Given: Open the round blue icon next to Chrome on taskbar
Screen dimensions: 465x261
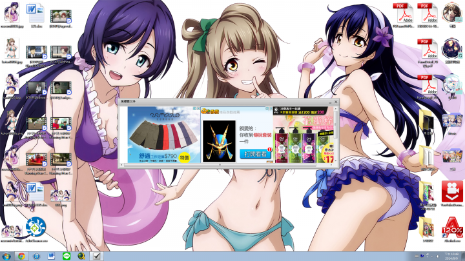Looking at the screenshot, I should coord(36,256).
